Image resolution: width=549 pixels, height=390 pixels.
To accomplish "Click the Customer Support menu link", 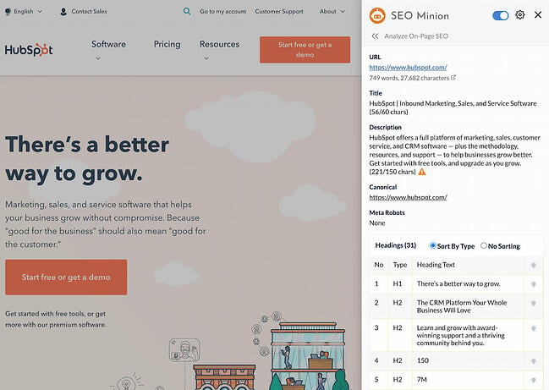I will coord(280,12).
